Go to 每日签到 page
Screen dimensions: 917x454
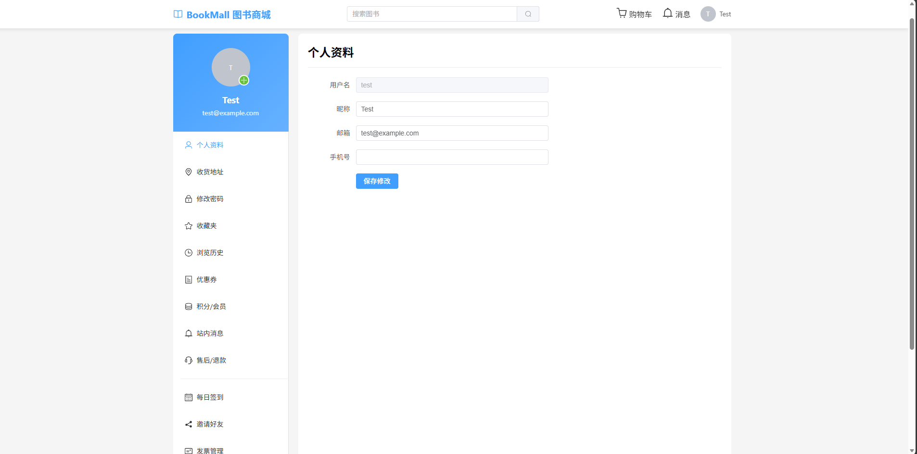click(x=231, y=397)
